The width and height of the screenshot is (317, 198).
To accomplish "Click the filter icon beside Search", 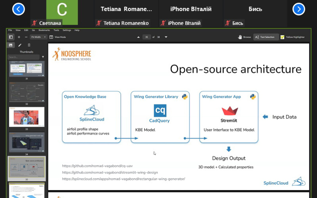I will [x=43, y=57].
